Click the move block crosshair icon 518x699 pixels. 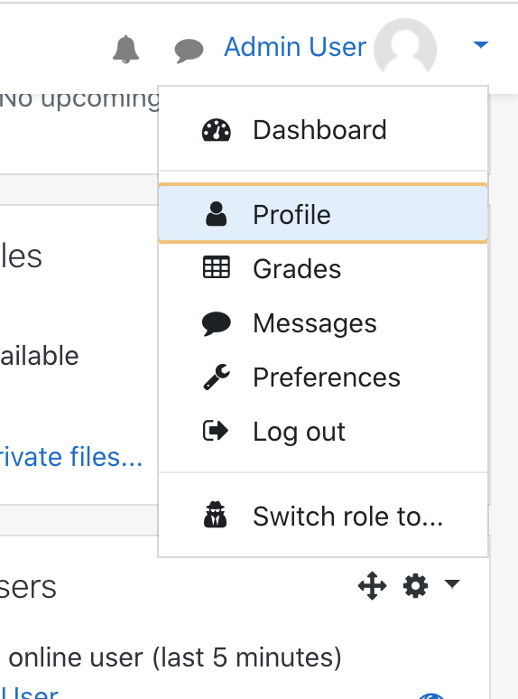point(373,585)
